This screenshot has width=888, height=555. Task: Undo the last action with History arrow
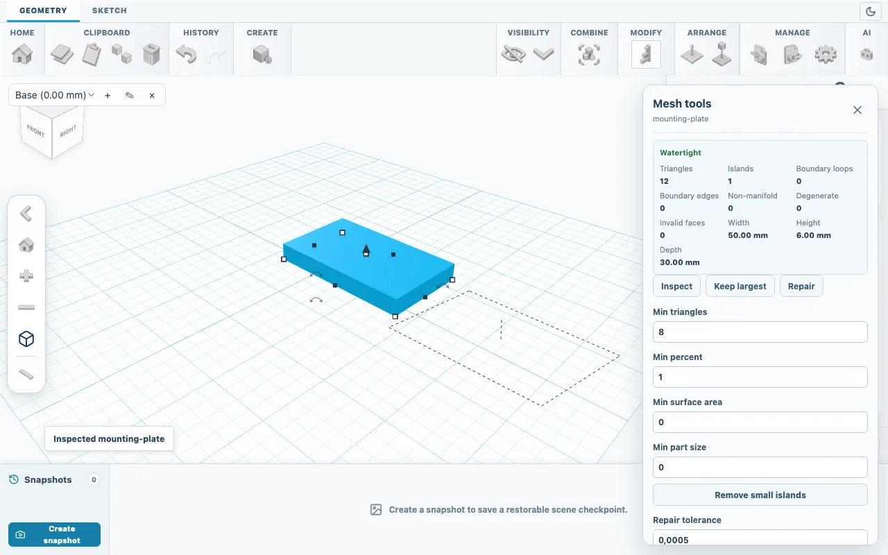click(x=186, y=54)
